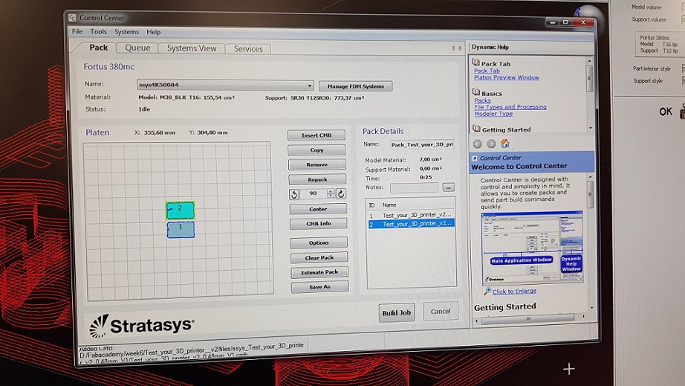Click the Save As button
This screenshot has width=685, height=386.
[319, 287]
